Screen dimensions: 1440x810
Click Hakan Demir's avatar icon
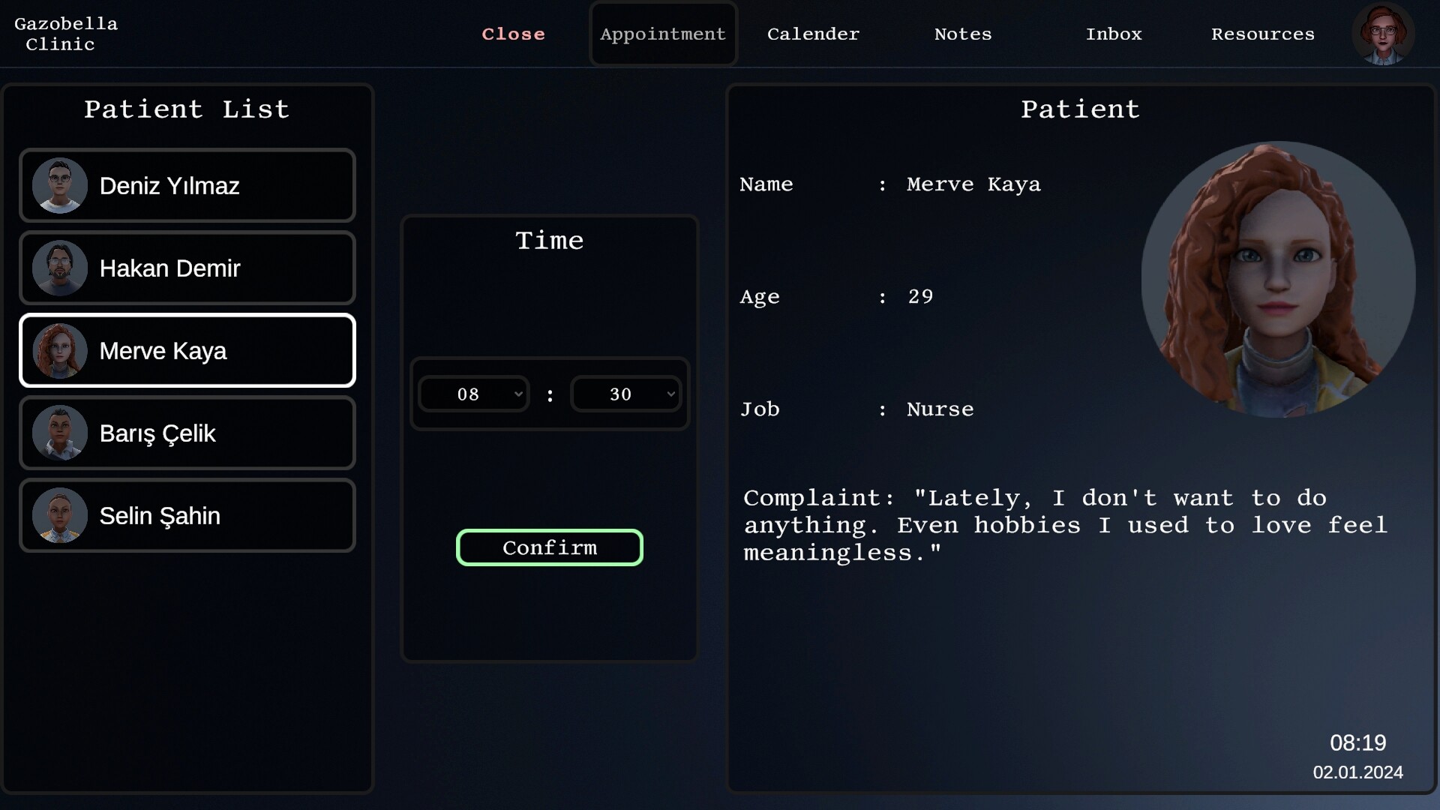(60, 268)
